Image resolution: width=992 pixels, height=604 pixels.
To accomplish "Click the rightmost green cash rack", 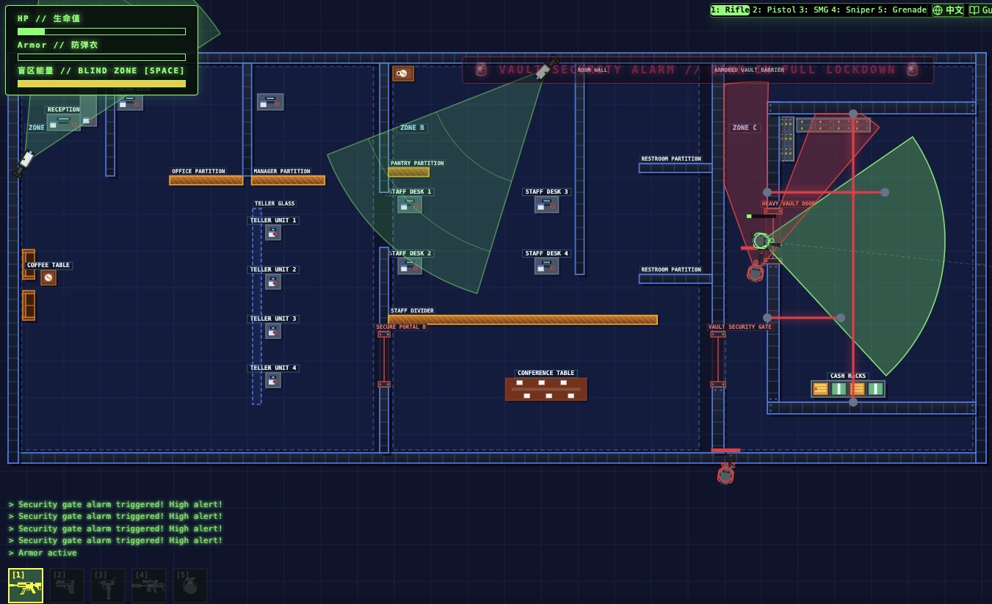I will 875,389.
